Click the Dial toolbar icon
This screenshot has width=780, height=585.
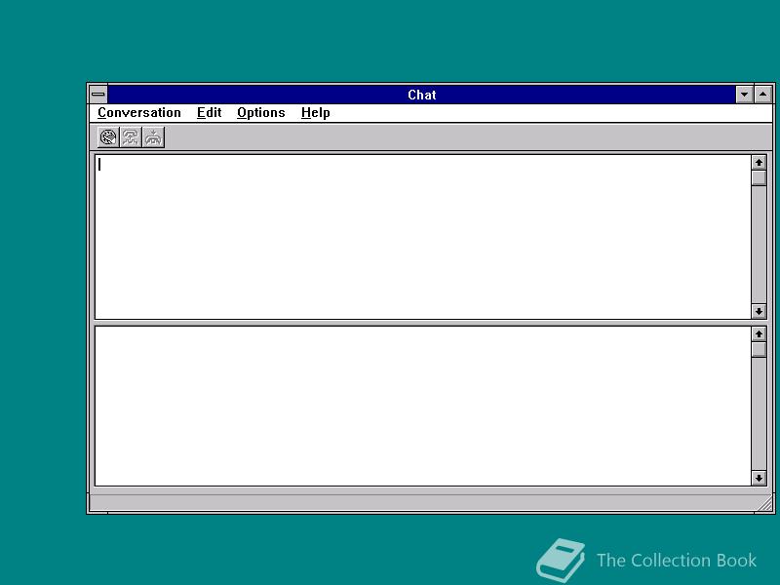[x=108, y=137]
